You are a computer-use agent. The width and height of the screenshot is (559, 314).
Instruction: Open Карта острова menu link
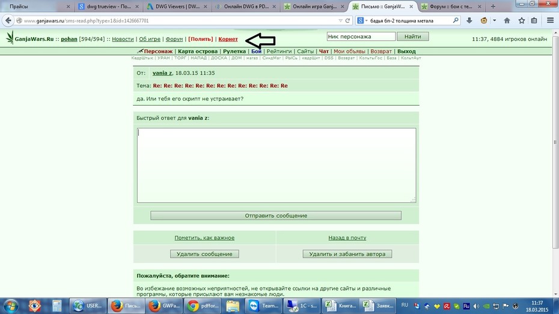coord(198,51)
